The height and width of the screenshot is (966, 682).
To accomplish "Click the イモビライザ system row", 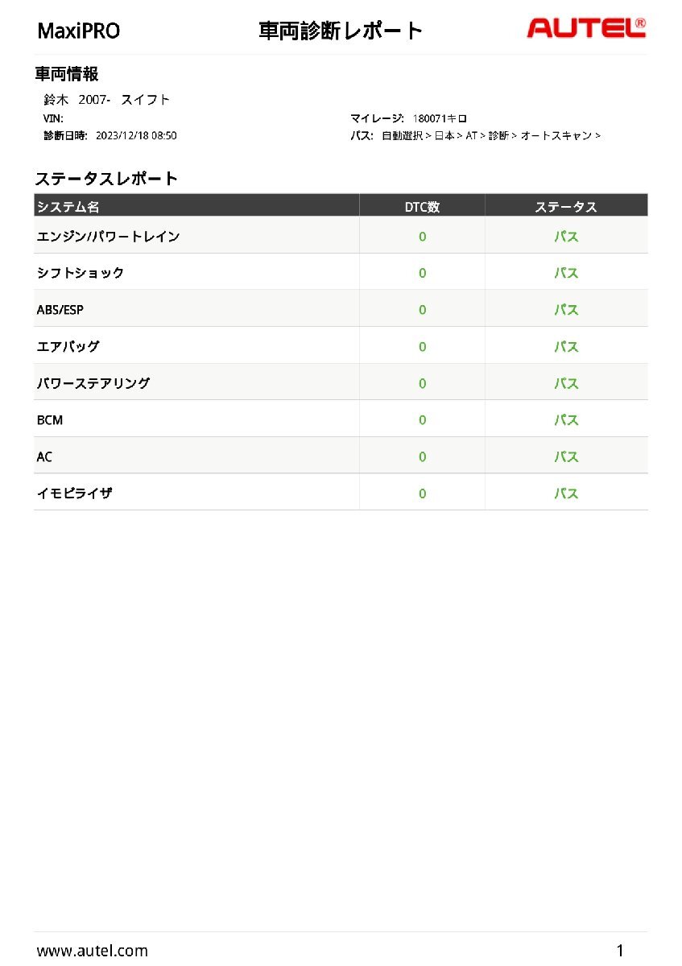I will coord(75,493).
